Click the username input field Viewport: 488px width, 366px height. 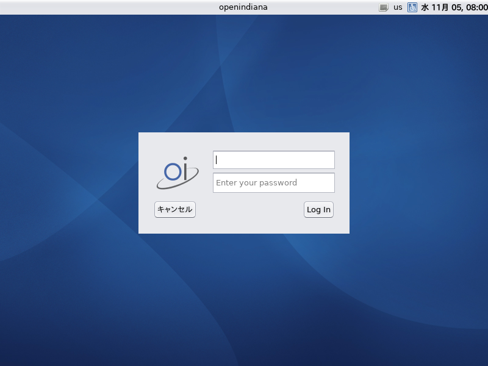tap(273, 160)
